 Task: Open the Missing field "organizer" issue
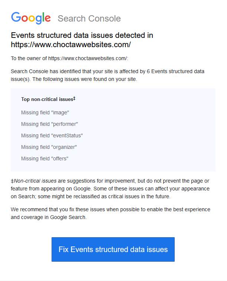[49, 147]
